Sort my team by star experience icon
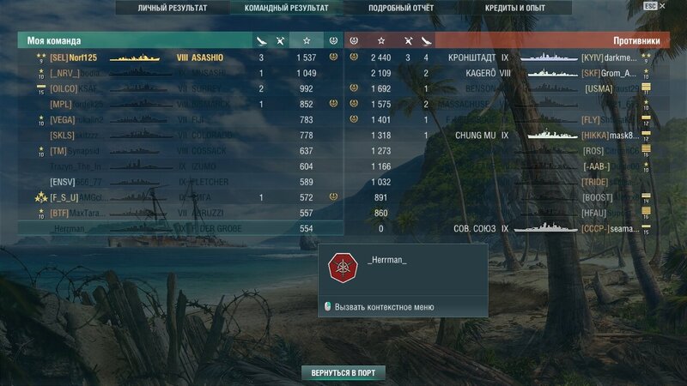 pyautogui.click(x=307, y=40)
